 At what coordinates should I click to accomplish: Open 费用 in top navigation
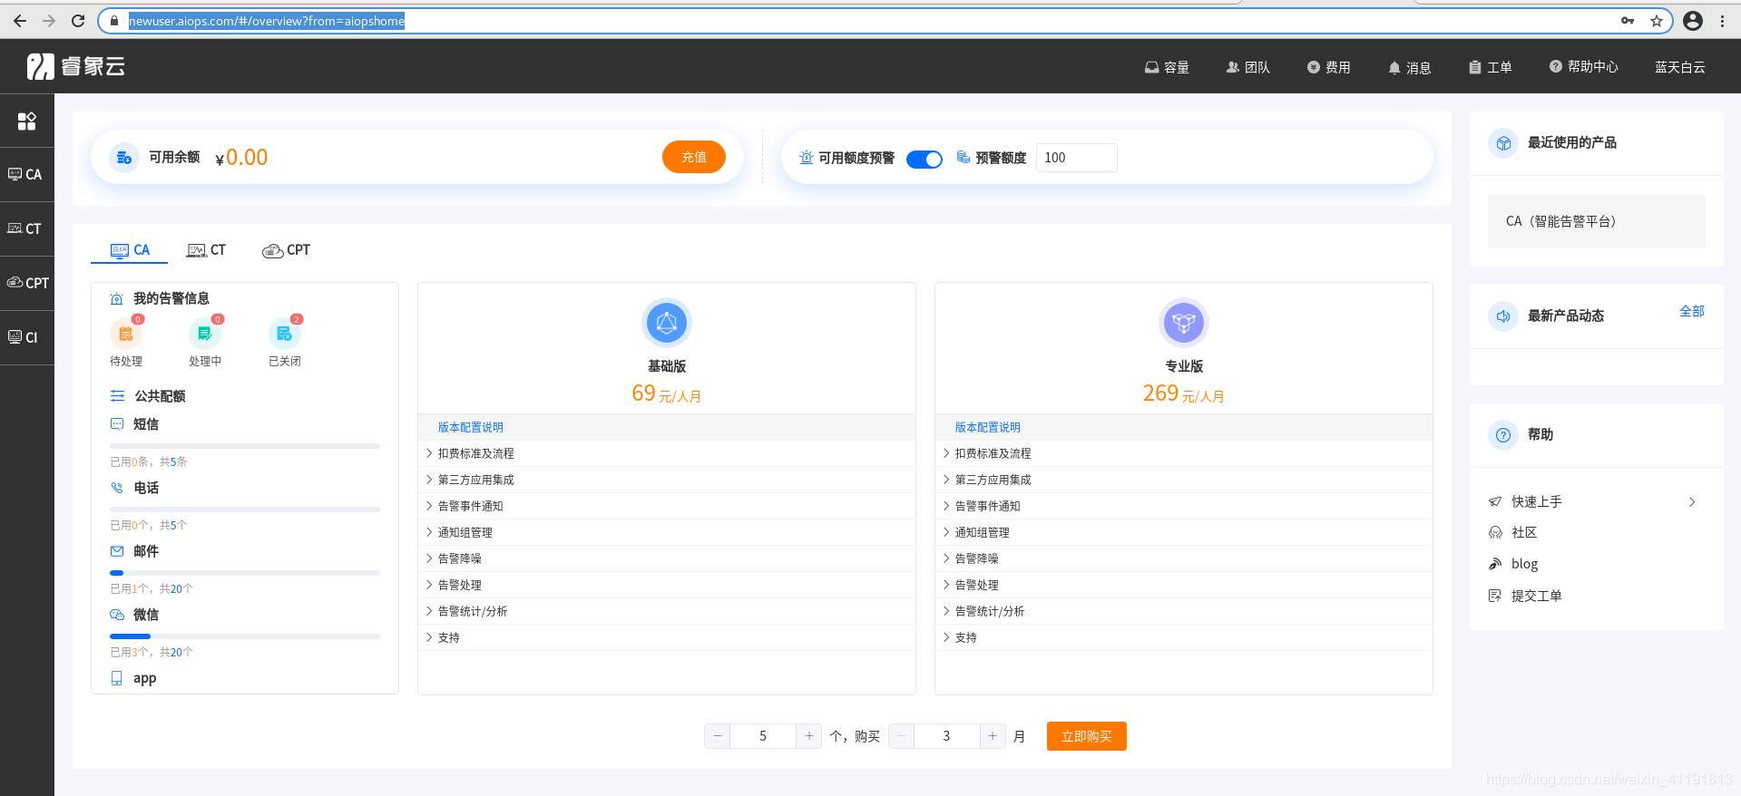click(x=1328, y=67)
